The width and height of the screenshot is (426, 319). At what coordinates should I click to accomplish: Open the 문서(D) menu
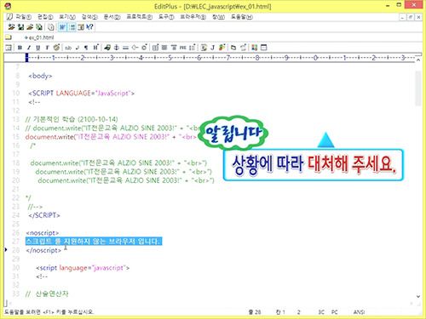click(112, 17)
